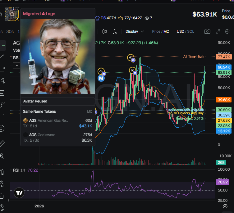Click the 39.68K orange price tag
234x213 pixels.
[x=223, y=100]
